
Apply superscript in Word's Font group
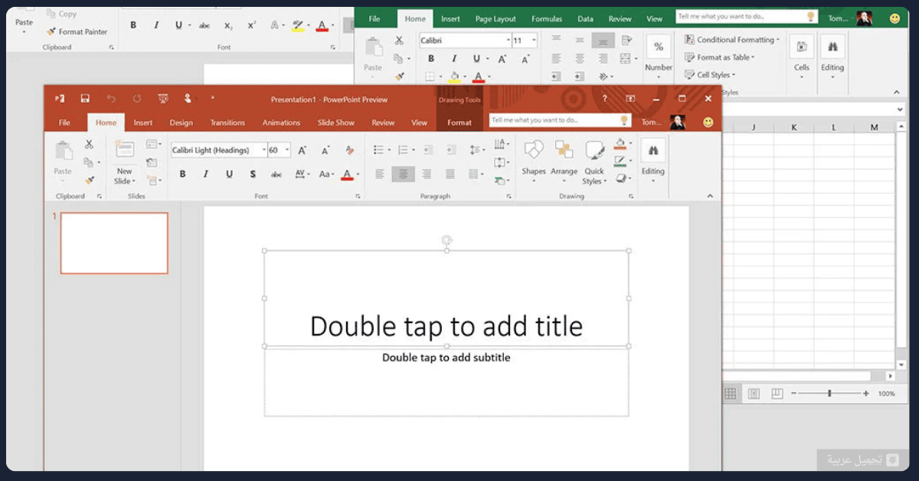252,25
